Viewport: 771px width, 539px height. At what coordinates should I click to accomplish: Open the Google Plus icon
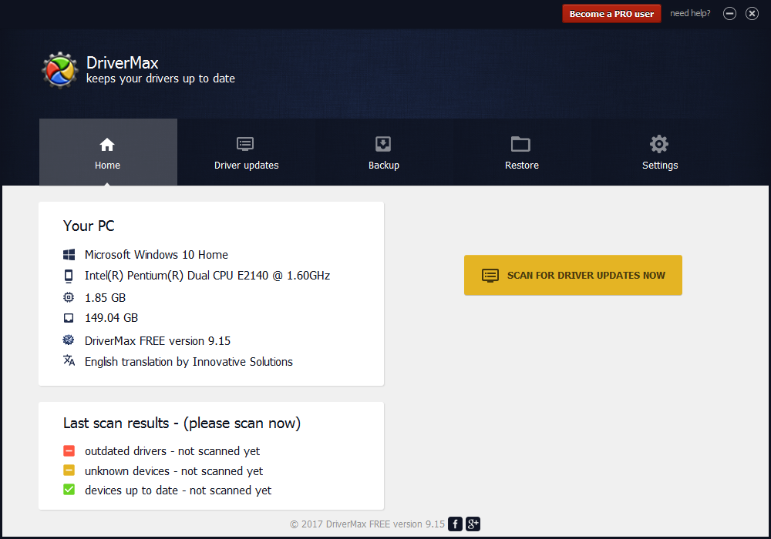click(x=473, y=524)
